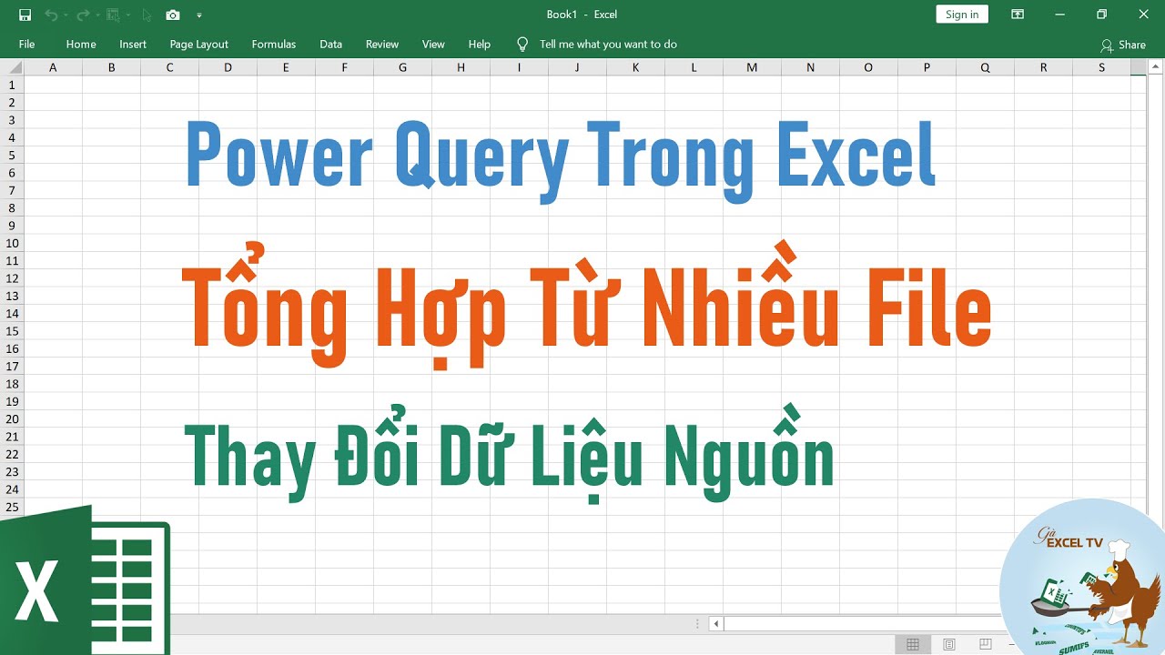Switch to Page Layout view icon
1165x655 pixels.
(x=949, y=644)
